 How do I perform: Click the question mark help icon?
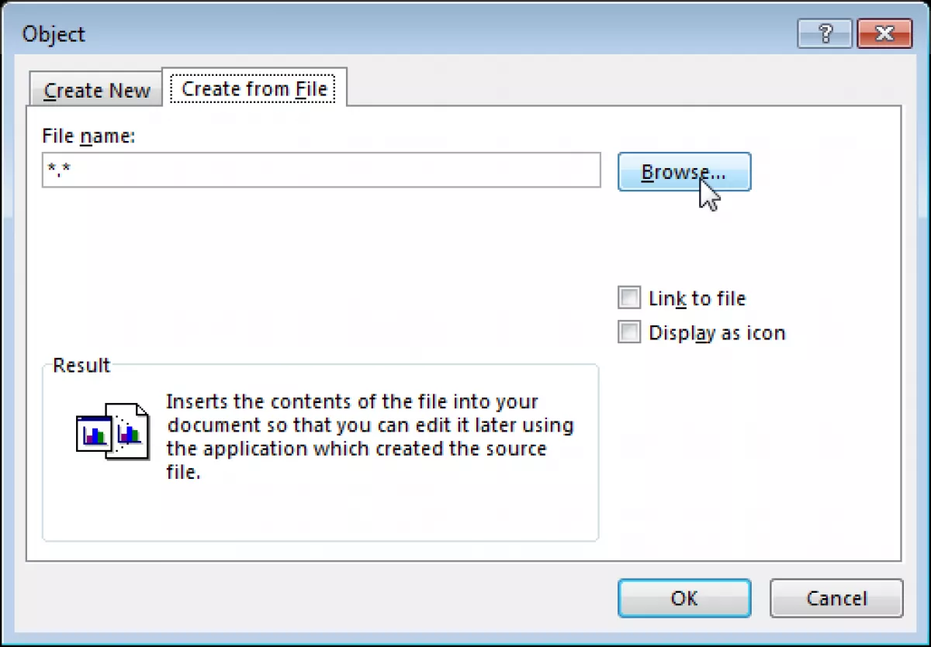coord(825,33)
